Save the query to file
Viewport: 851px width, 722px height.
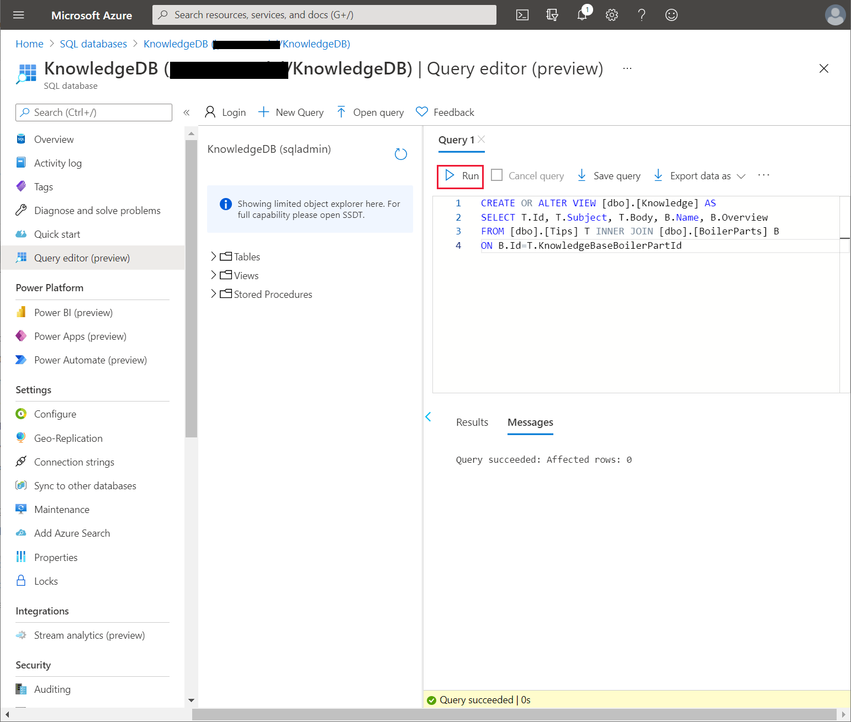[x=609, y=176]
